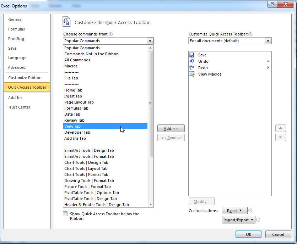Viewport: 297px width, 244px height.
Task: Select the Quick Access Toolbar category
Action: (27, 87)
